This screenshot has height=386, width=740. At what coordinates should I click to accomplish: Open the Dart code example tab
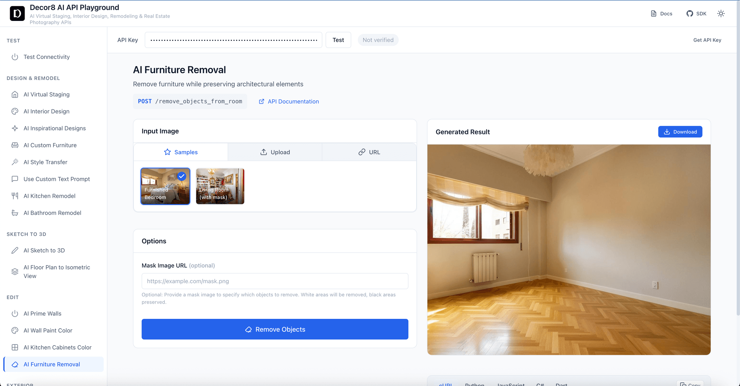tap(560, 384)
